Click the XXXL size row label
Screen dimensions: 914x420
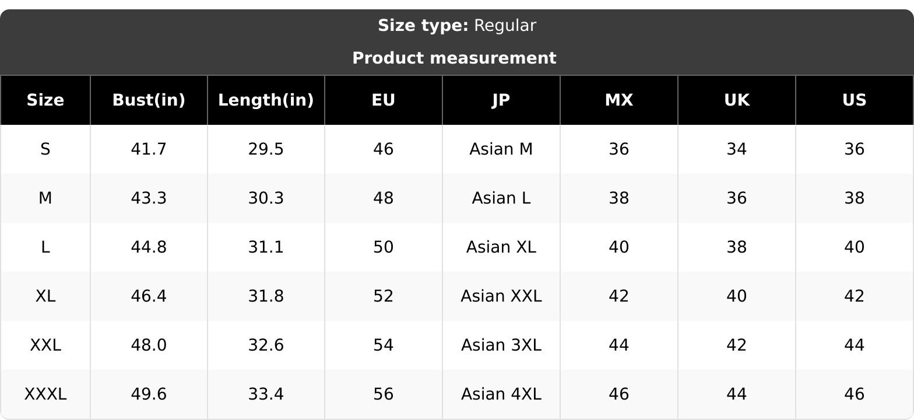pyautogui.click(x=45, y=394)
